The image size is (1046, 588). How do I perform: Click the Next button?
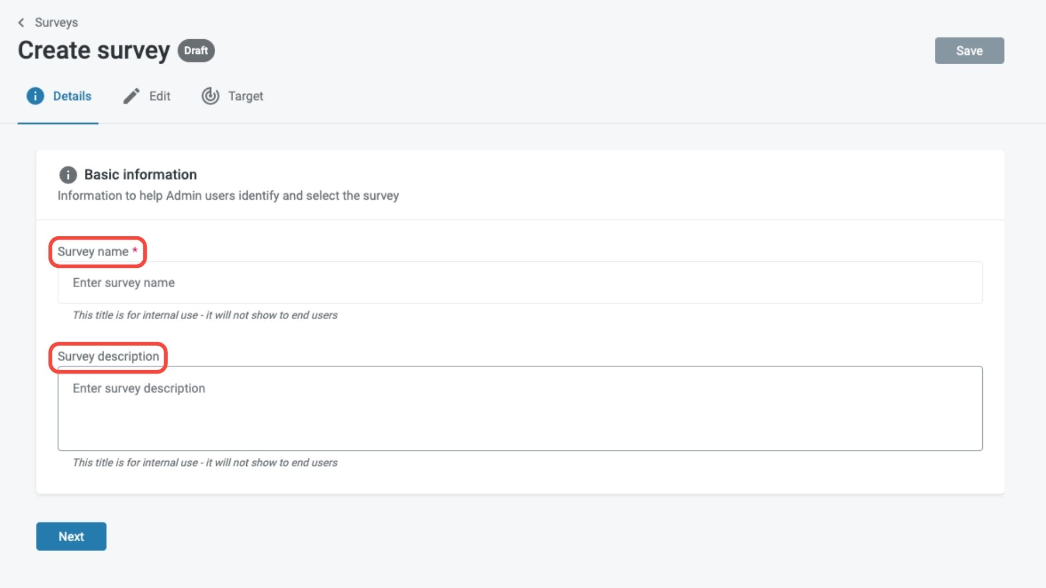point(71,536)
